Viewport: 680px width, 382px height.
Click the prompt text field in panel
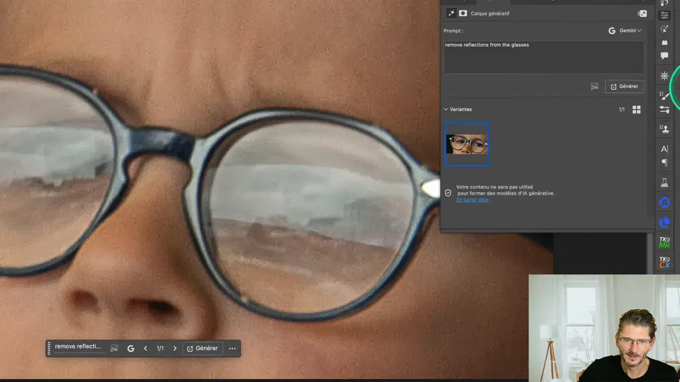(x=543, y=57)
